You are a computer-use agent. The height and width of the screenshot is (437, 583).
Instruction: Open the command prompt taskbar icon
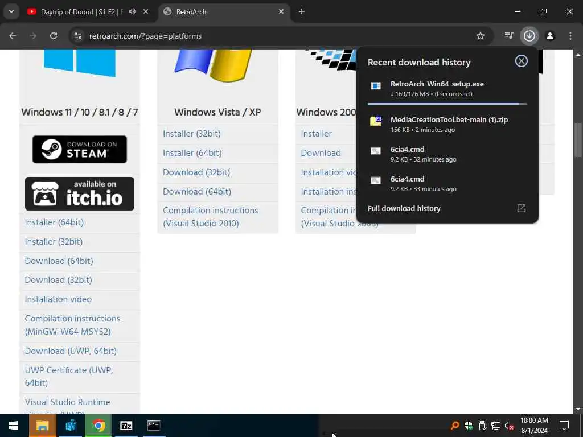154,426
